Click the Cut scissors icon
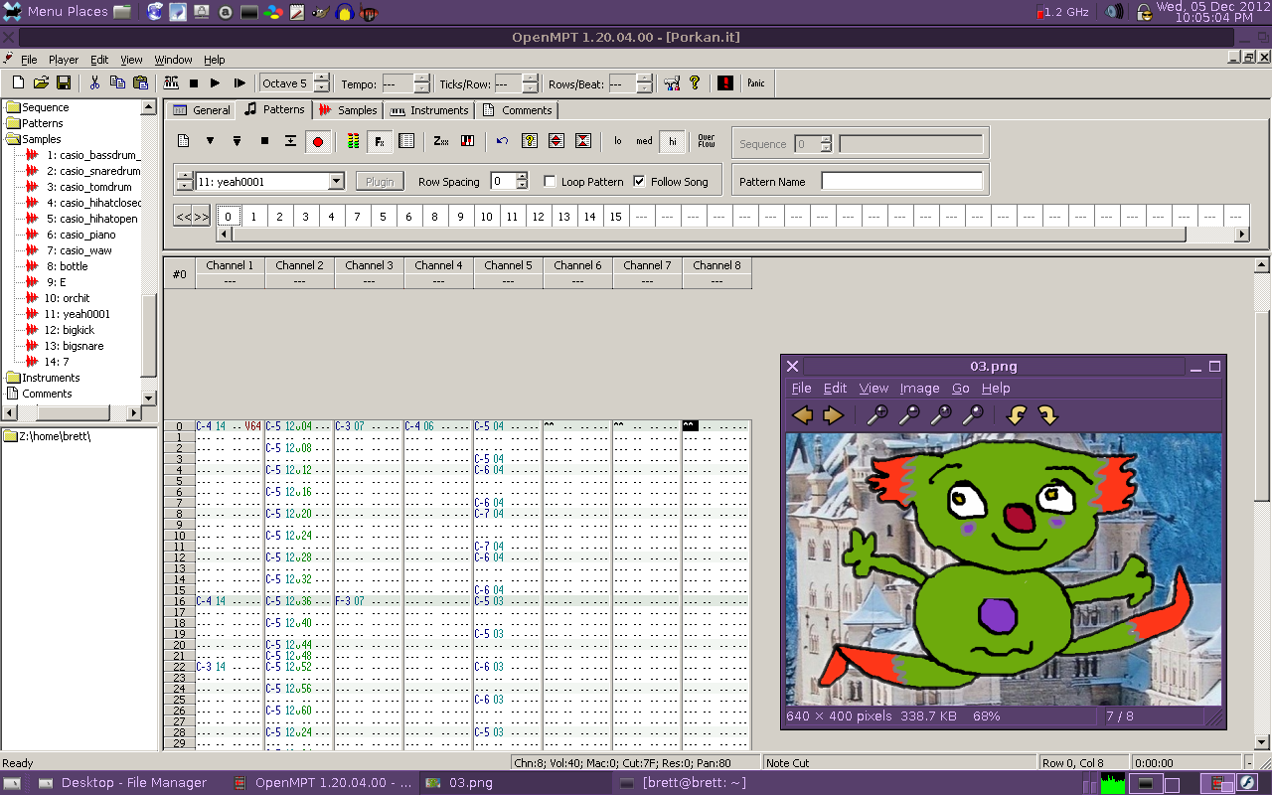Screen dimensions: 1272x795 pos(94,83)
